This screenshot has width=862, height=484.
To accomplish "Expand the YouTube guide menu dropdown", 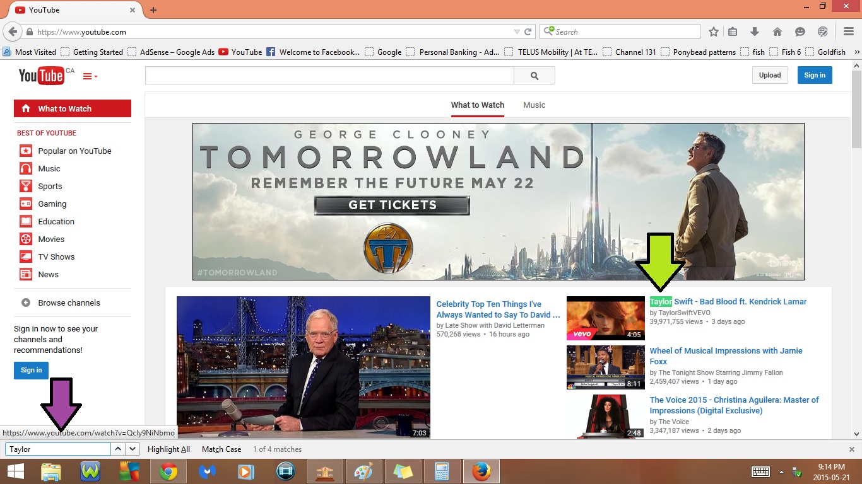I will [x=90, y=76].
